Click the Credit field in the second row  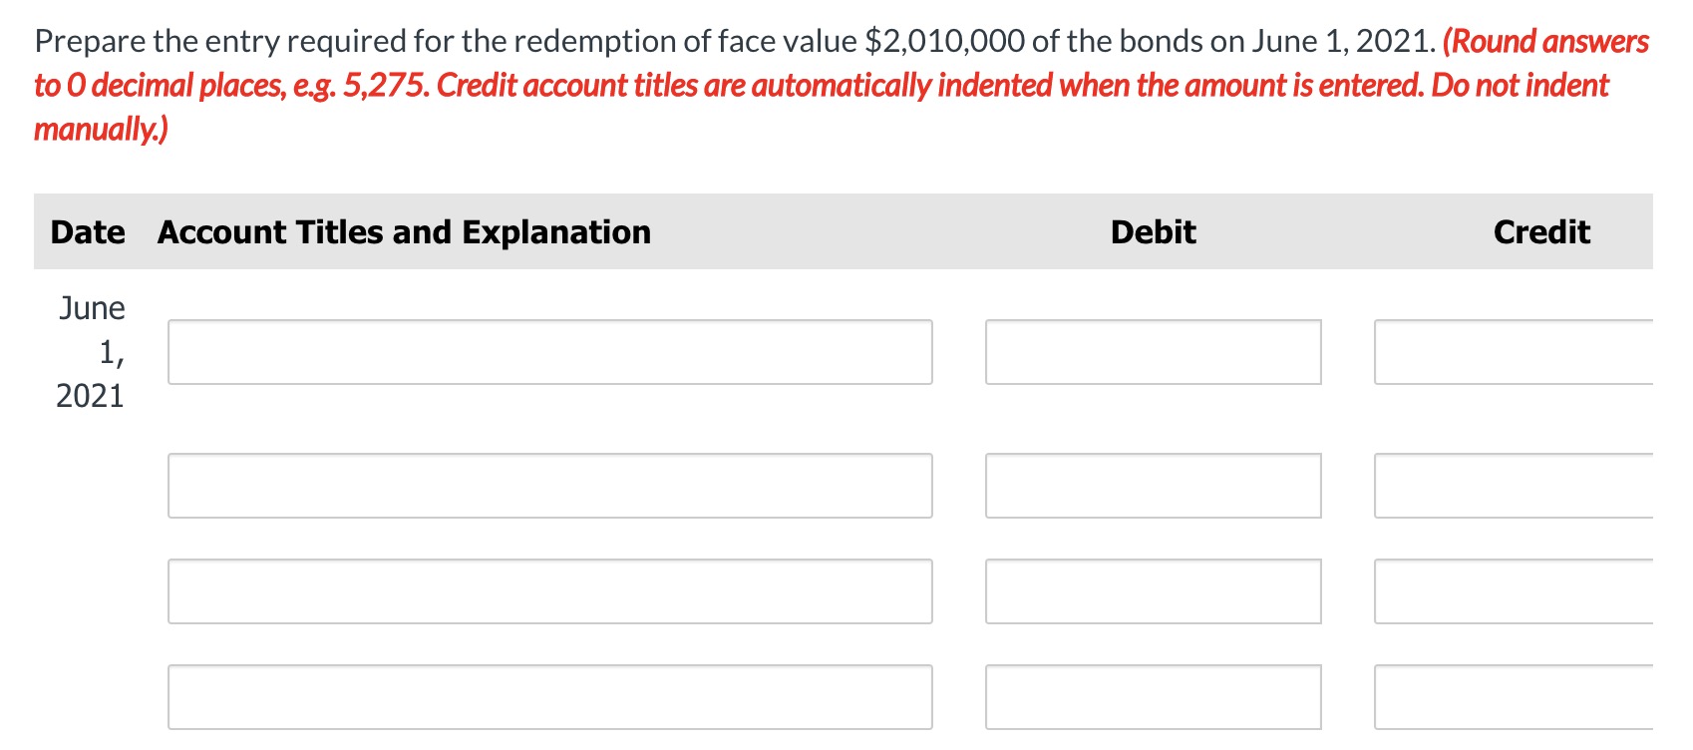pyautogui.click(x=1525, y=486)
